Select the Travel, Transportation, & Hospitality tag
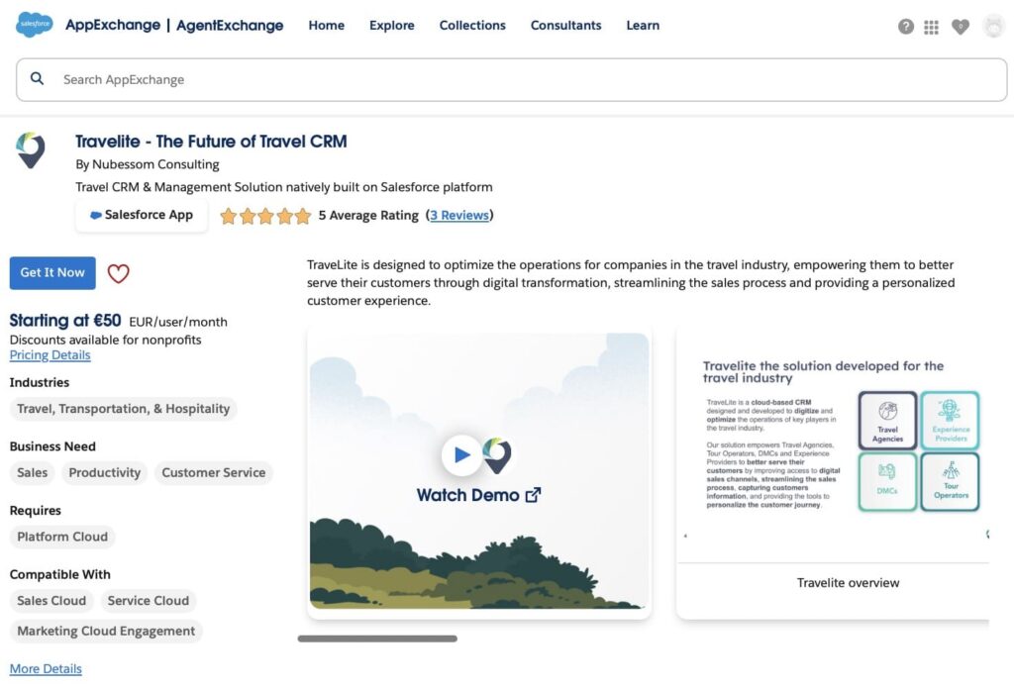 pyautogui.click(x=124, y=409)
